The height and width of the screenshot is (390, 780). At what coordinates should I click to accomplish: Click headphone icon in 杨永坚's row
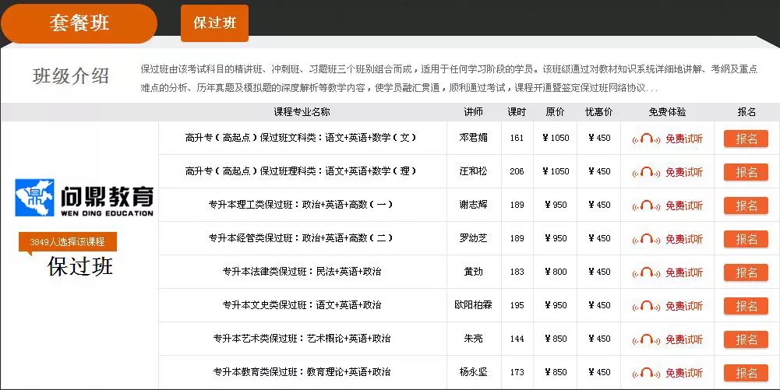(646, 373)
